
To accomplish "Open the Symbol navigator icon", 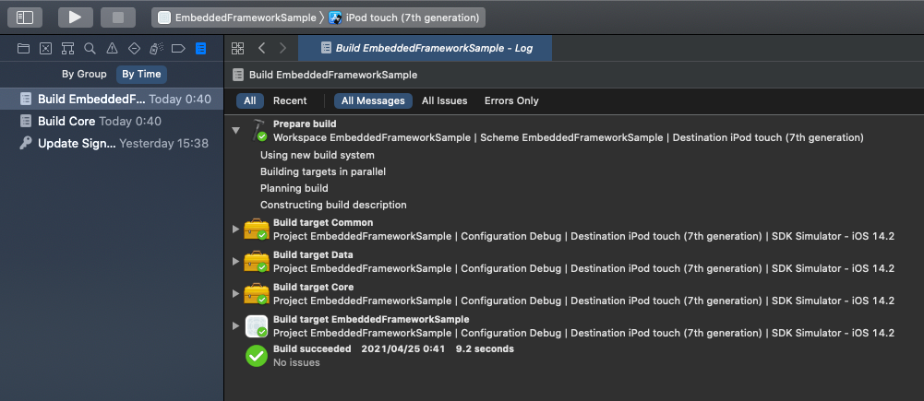I will click(67, 48).
